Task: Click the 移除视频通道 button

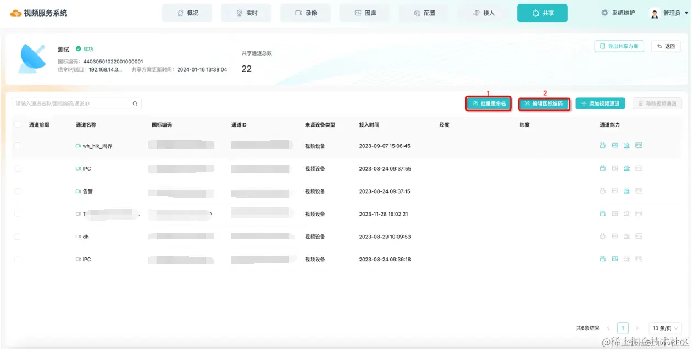Action: tap(657, 103)
